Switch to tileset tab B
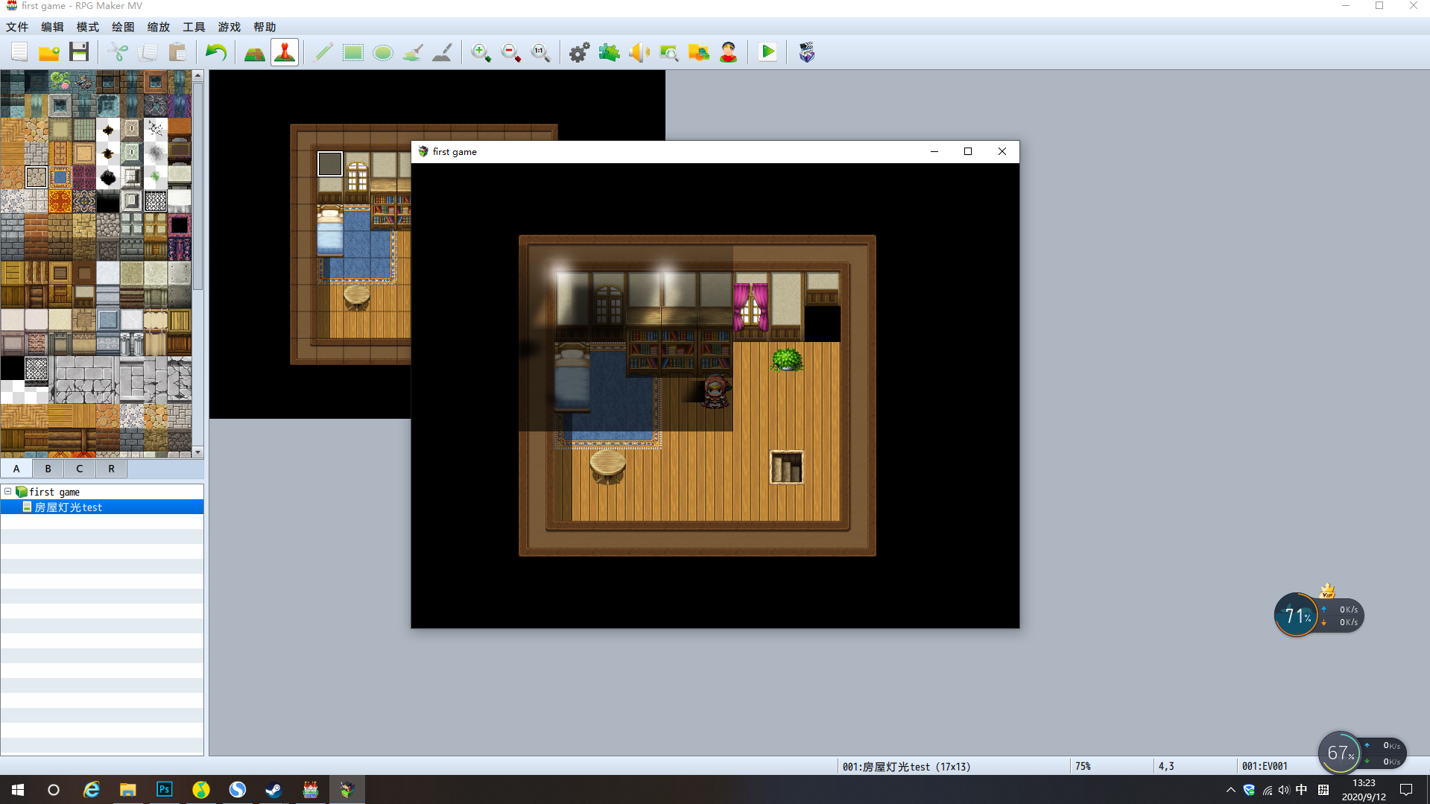Screen dimensions: 1430x804 [x=48, y=469]
